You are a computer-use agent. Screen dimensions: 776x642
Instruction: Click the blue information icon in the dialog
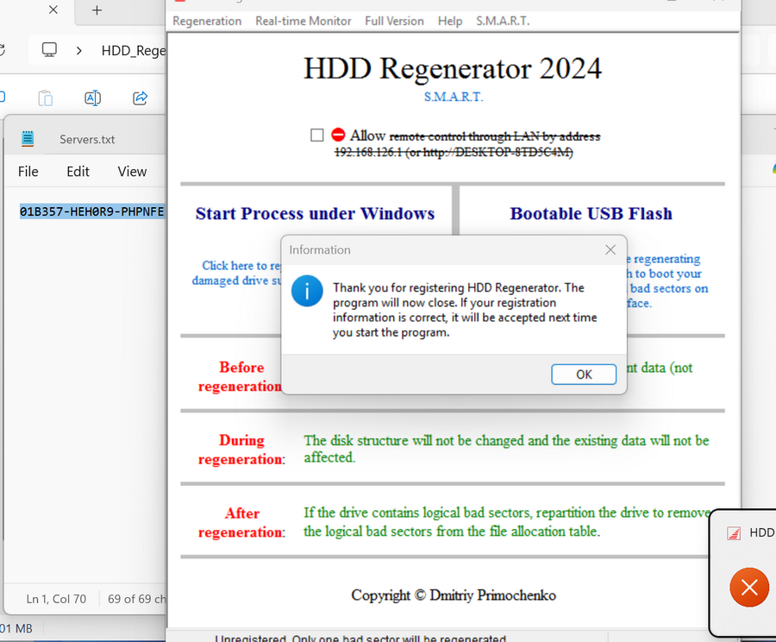pyautogui.click(x=307, y=292)
